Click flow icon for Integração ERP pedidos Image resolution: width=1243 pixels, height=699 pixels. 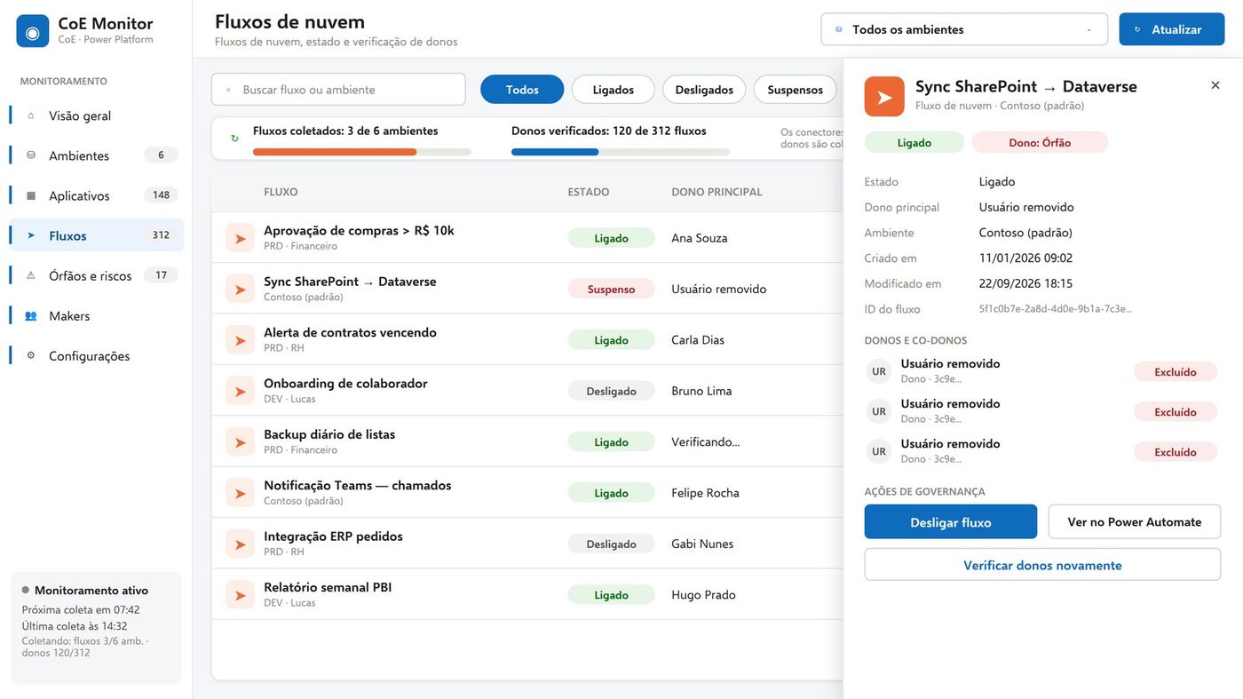coord(240,544)
